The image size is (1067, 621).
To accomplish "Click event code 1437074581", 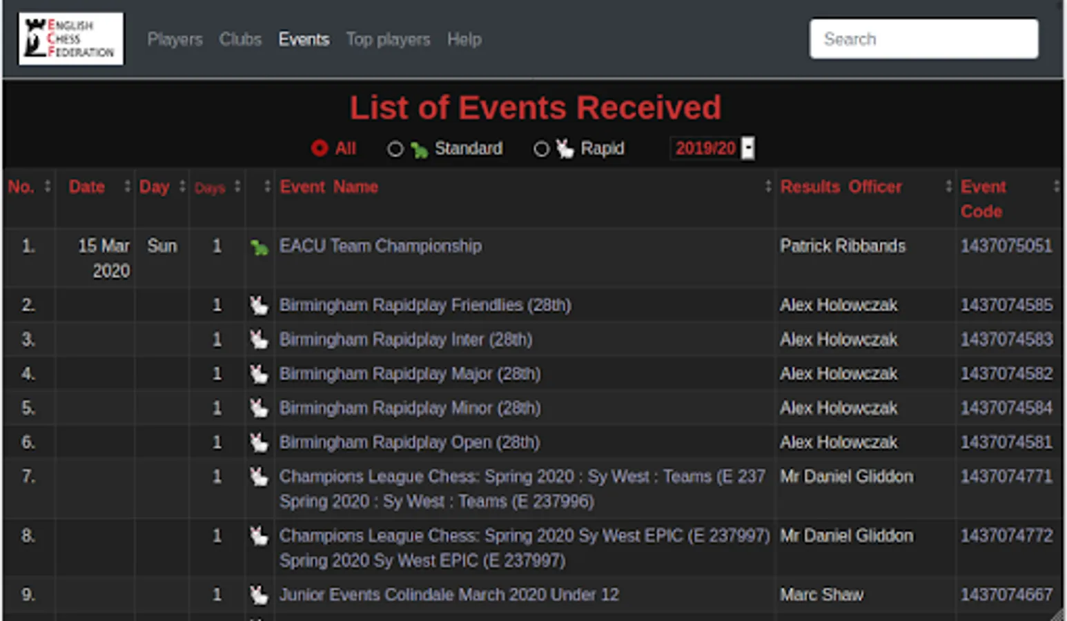I will point(1006,442).
